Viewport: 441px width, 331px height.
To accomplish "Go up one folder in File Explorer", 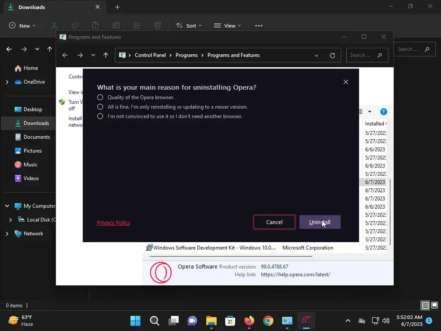I will click(50, 49).
